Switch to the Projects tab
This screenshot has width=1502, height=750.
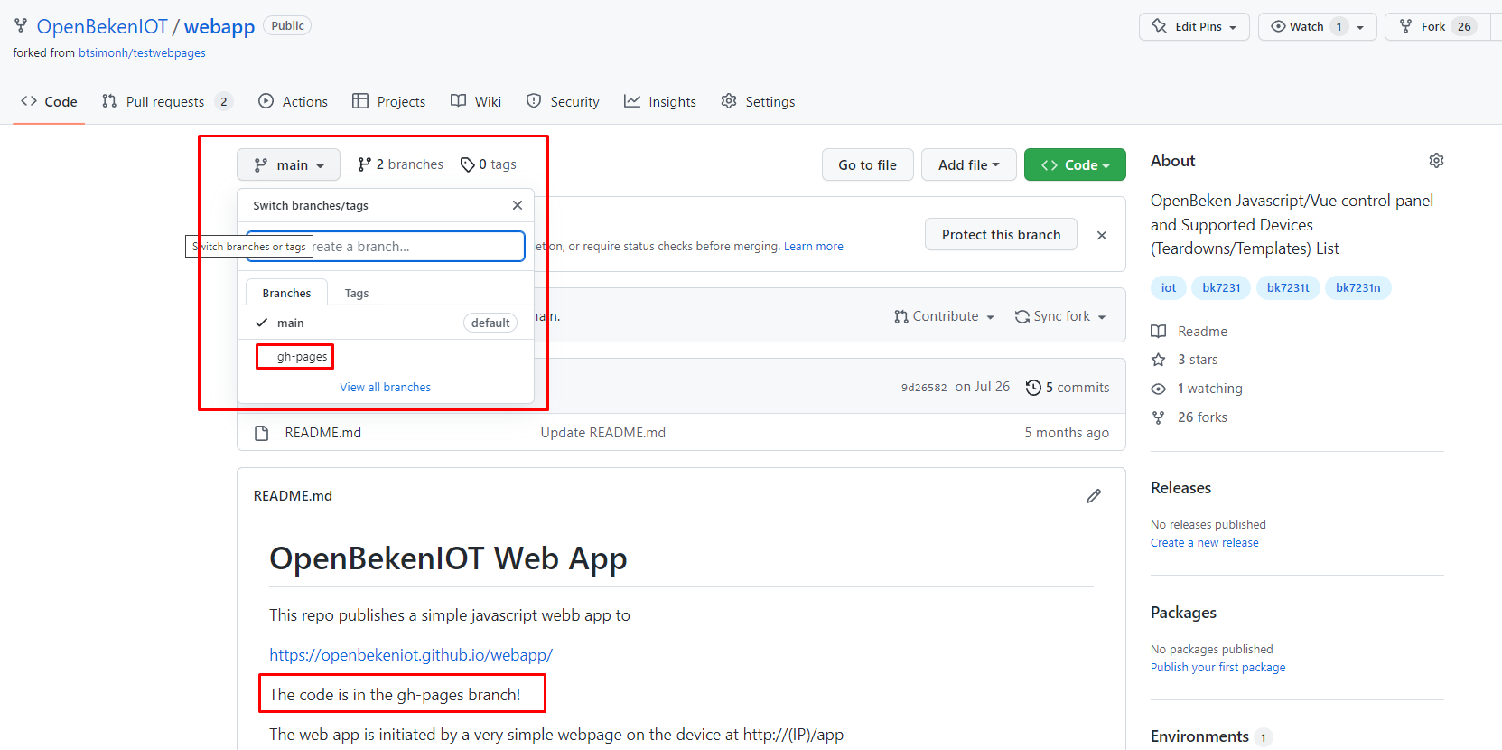tap(388, 101)
